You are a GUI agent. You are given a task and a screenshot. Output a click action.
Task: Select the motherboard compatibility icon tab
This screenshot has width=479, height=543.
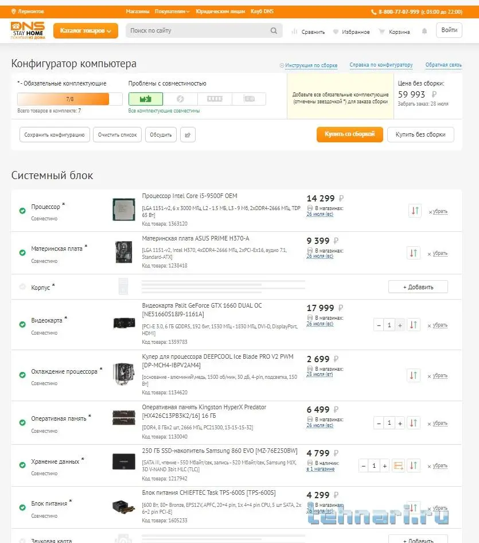pos(146,99)
